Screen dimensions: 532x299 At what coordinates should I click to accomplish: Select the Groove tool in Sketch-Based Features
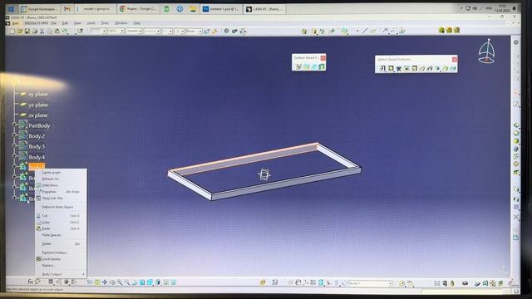click(406, 68)
